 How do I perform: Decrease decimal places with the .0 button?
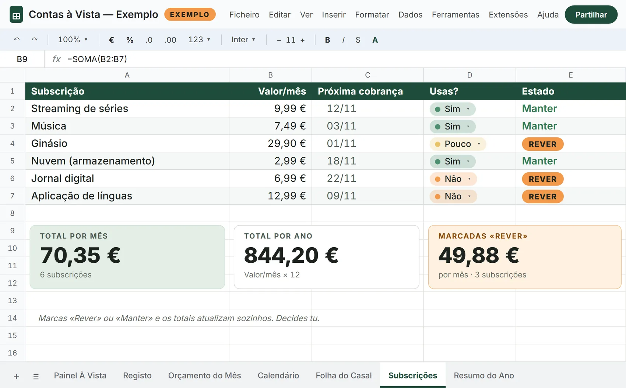(x=149, y=40)
